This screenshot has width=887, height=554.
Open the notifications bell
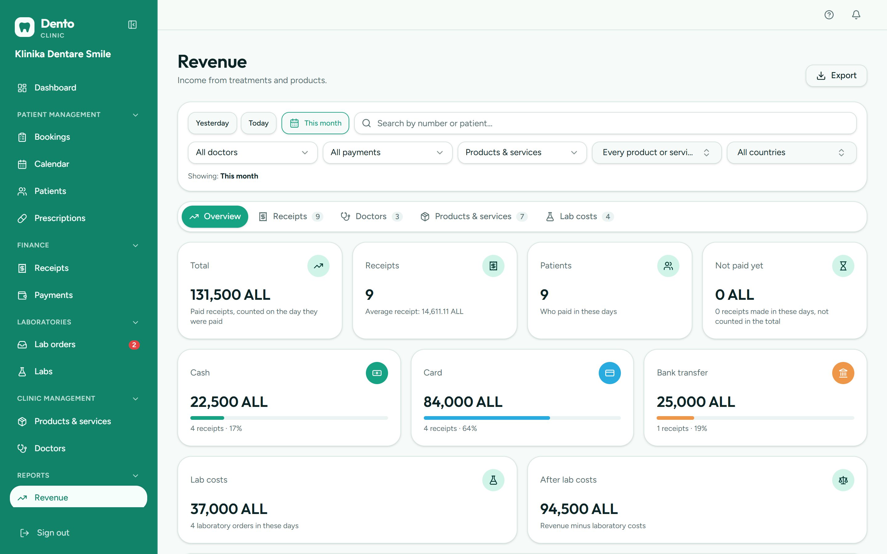click(856, 15)
